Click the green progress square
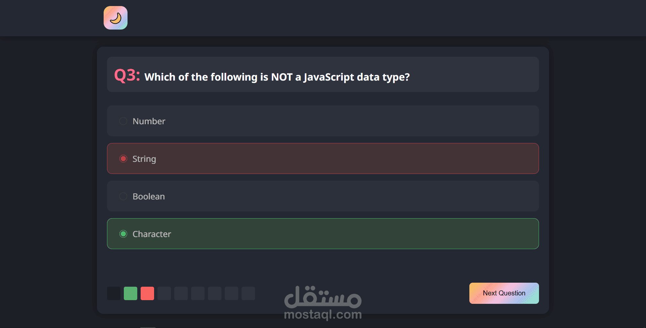Screen dimensions: 646x328 (131, 293)
